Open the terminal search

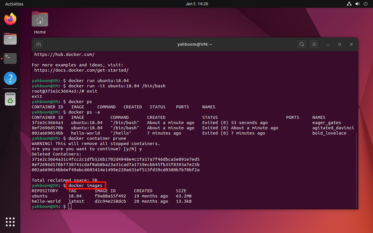[302, 44]
